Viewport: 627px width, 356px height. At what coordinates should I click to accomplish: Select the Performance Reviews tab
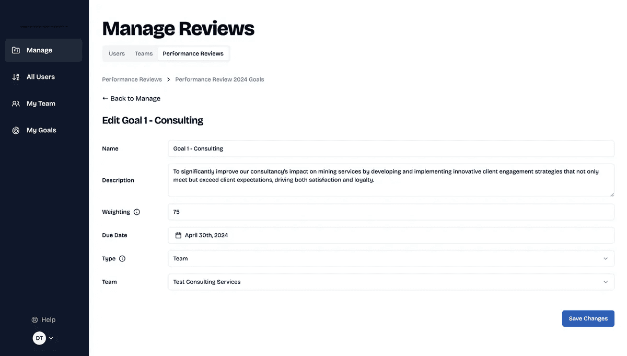click(x=193, y=53)
